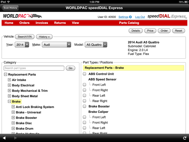The height and width of the screenshot is (142, 189).
Task: Check the ABS Control Unit checkbox
Action: coord(85,74)
